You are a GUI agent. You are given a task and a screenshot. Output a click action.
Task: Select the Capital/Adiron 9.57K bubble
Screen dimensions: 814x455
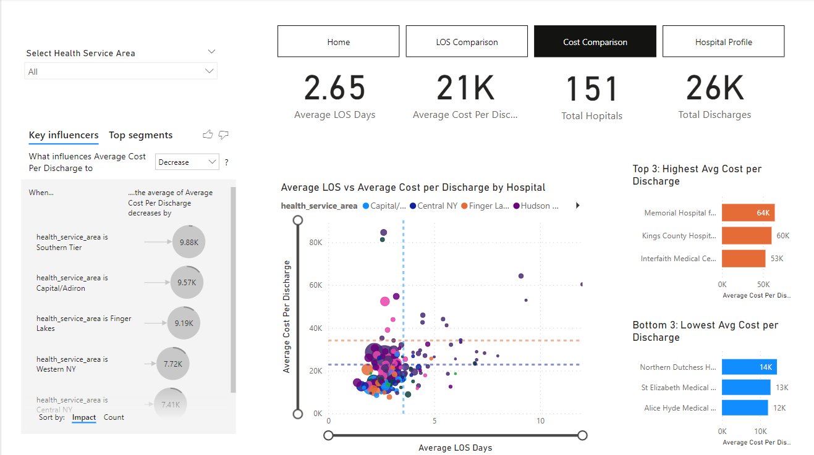click(x=187, y=282)
